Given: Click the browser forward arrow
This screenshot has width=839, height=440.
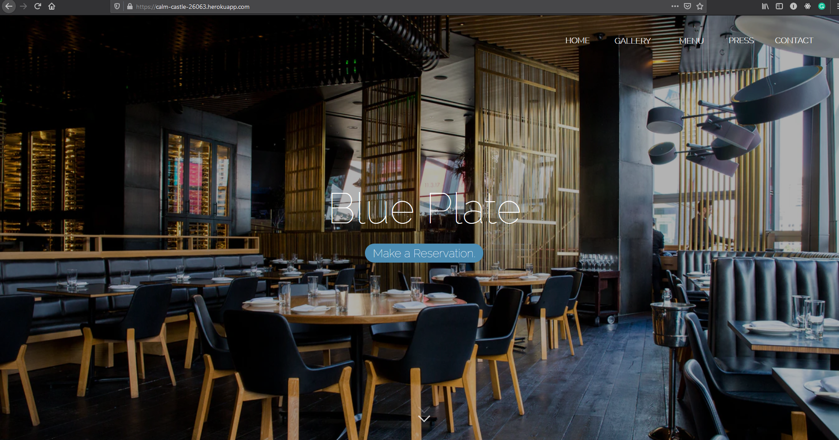Looking at the screenshot, I should tap(23, 6).
